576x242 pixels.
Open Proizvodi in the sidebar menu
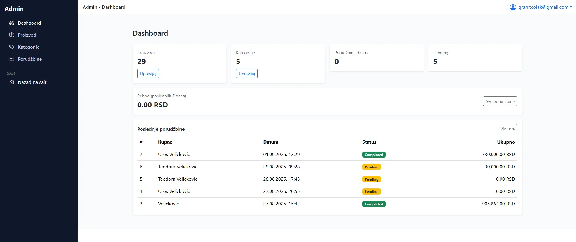(x=28, y=35)
